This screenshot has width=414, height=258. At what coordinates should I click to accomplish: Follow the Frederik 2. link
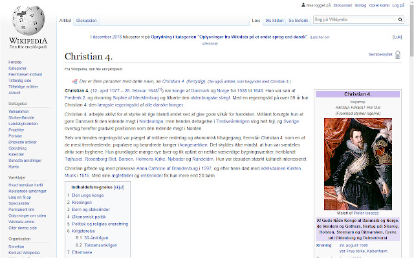click(75, 98)
